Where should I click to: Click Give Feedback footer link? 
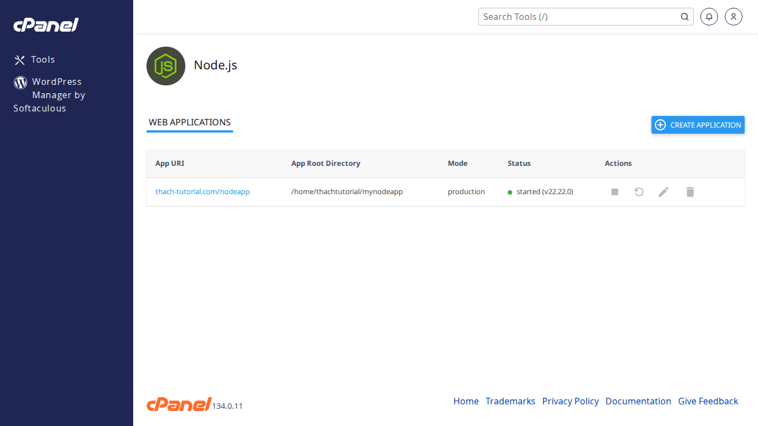(x=708, y=401)
